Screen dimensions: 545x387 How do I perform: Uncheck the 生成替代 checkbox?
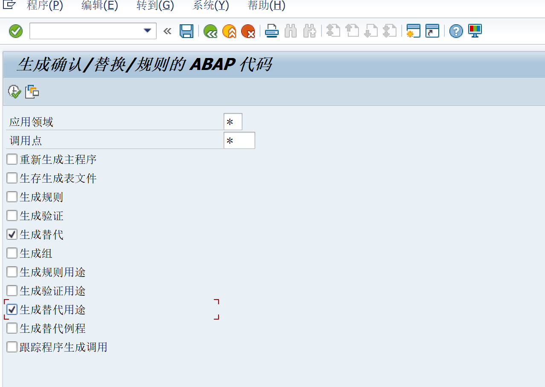(x=12, y=235)
